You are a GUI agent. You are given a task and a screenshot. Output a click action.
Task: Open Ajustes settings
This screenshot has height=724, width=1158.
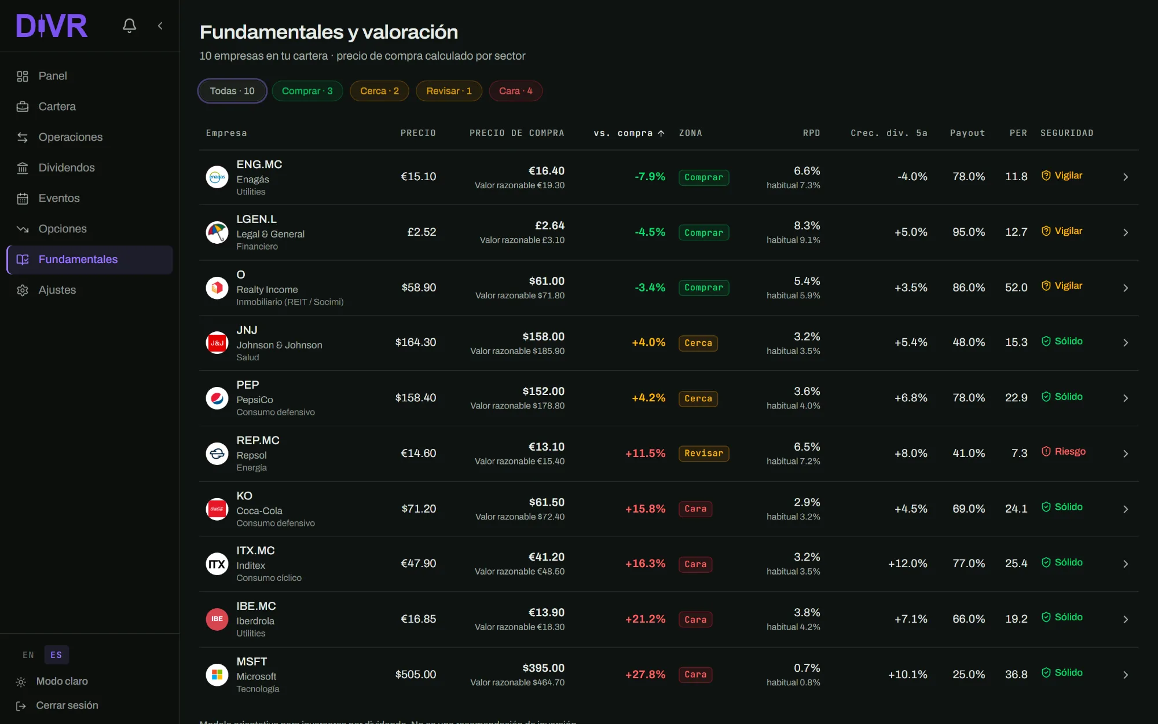point(90,290)
